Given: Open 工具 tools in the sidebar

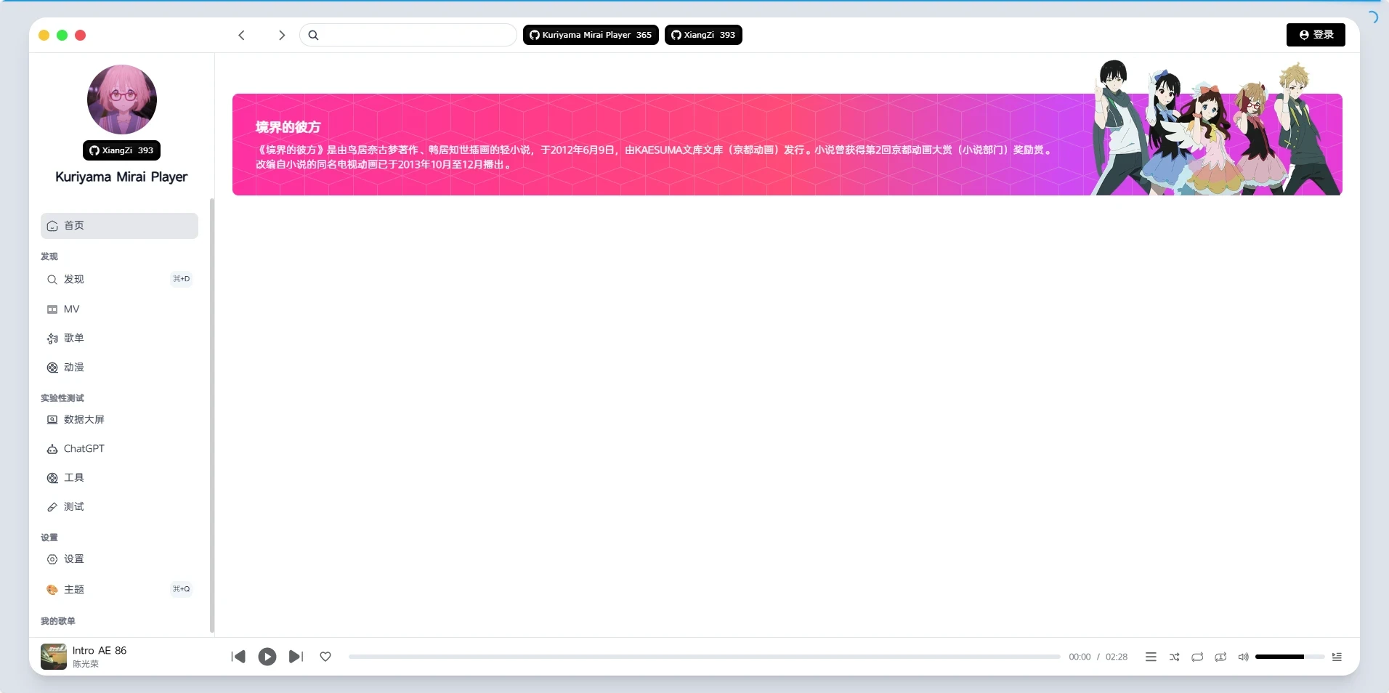Looking at the screenshot, I should coord(119,478).
